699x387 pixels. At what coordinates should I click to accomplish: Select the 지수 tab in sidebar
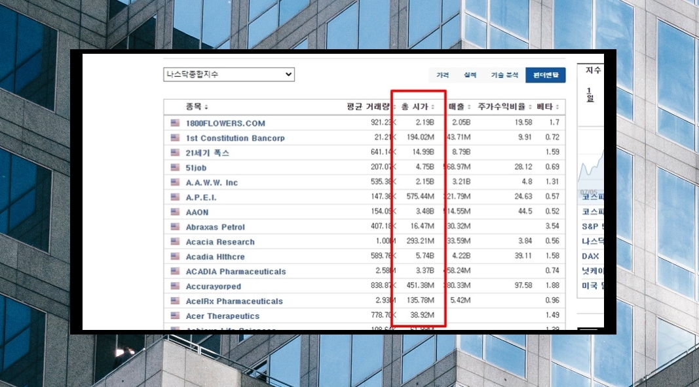[x=593, y=70]
